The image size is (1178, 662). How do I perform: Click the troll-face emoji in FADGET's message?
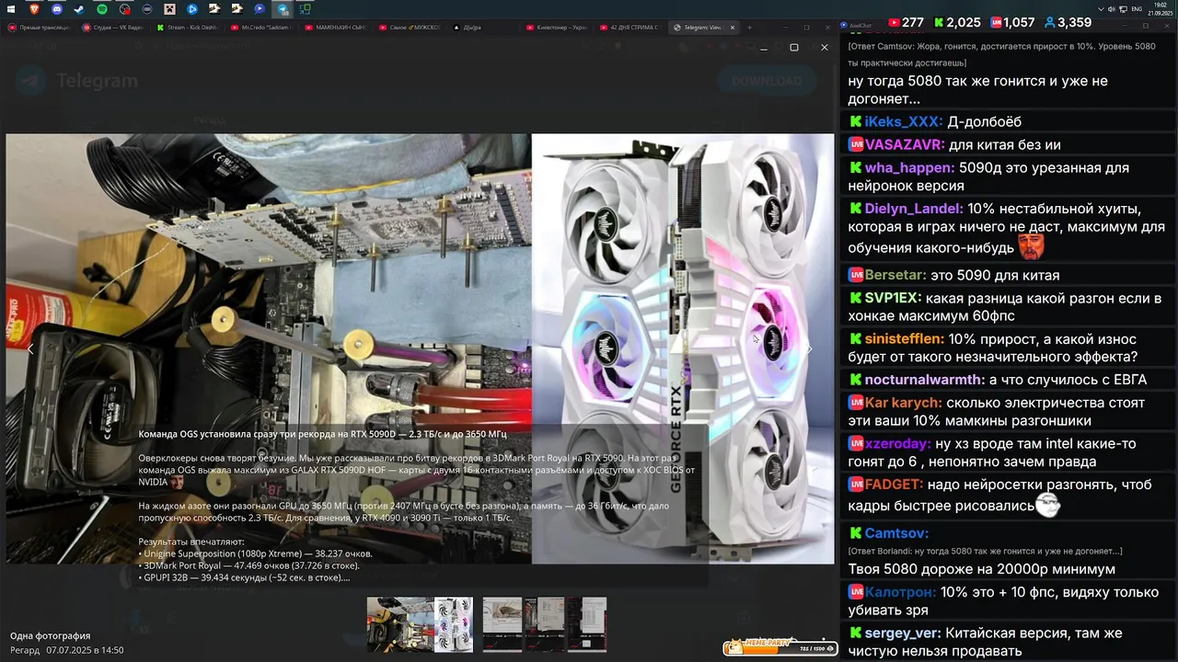1047,504
